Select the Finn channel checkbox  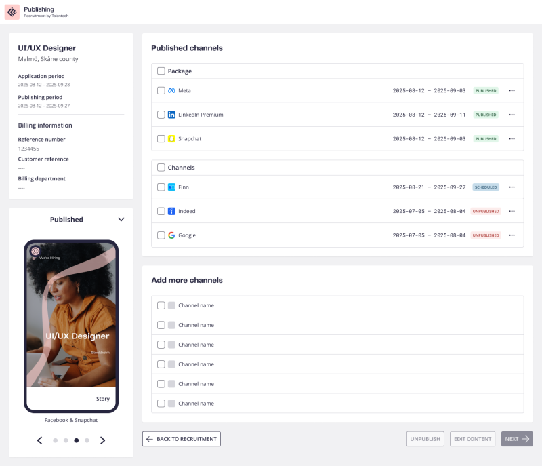pyautogui.click(x=161, y=187)
